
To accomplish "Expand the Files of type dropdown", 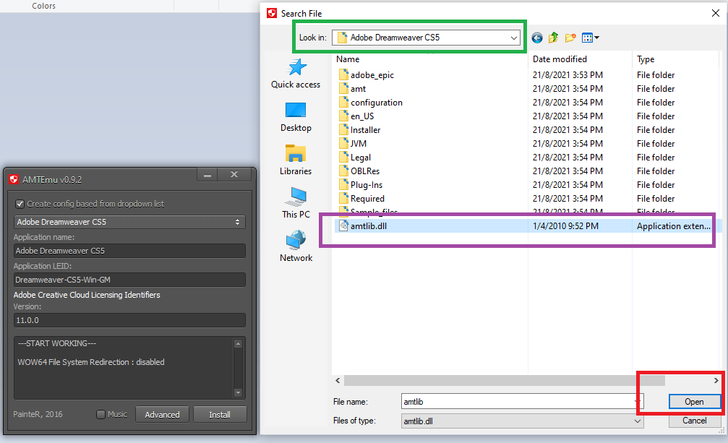I will click(x=637, y=421).
